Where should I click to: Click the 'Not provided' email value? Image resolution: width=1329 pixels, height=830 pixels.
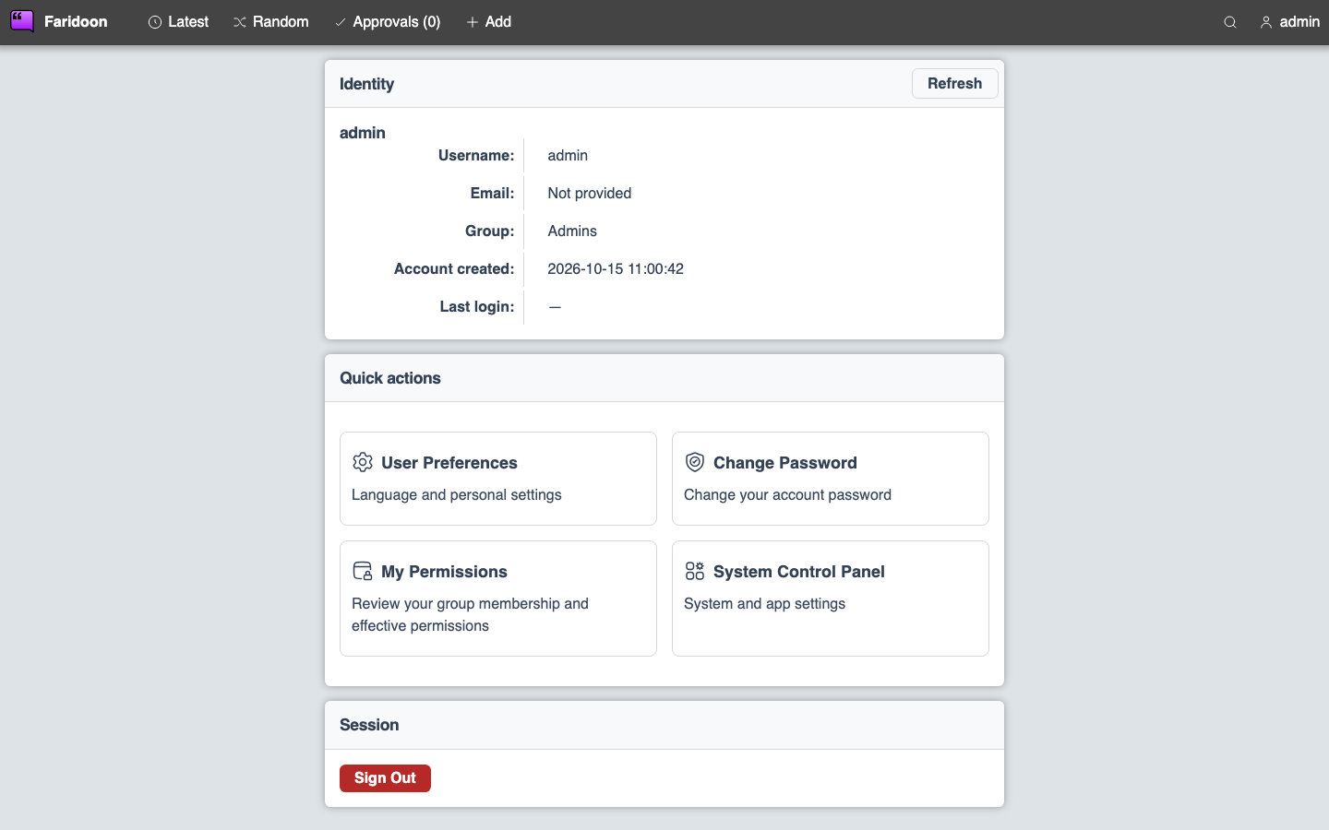[590, 194]
